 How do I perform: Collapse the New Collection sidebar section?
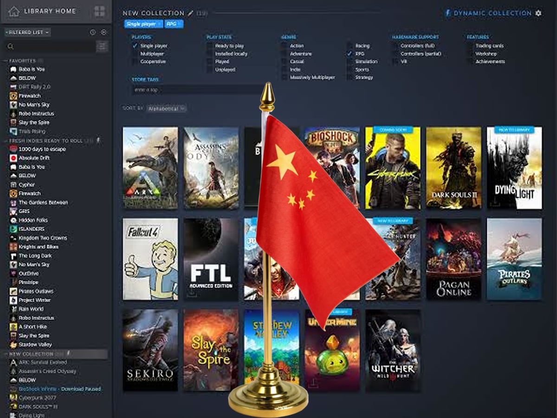(x=6, y=354)
